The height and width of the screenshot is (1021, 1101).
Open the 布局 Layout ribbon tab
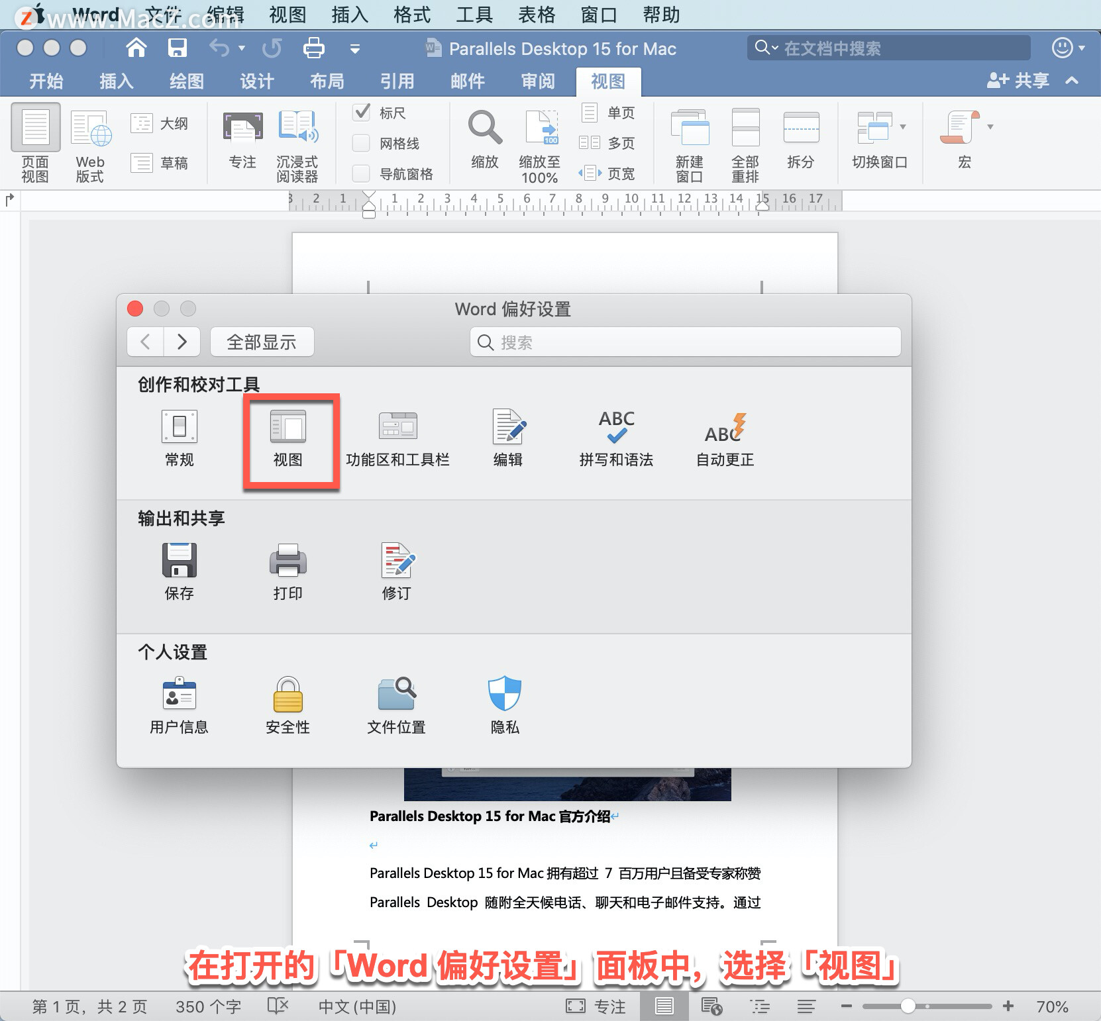(327, 81)
